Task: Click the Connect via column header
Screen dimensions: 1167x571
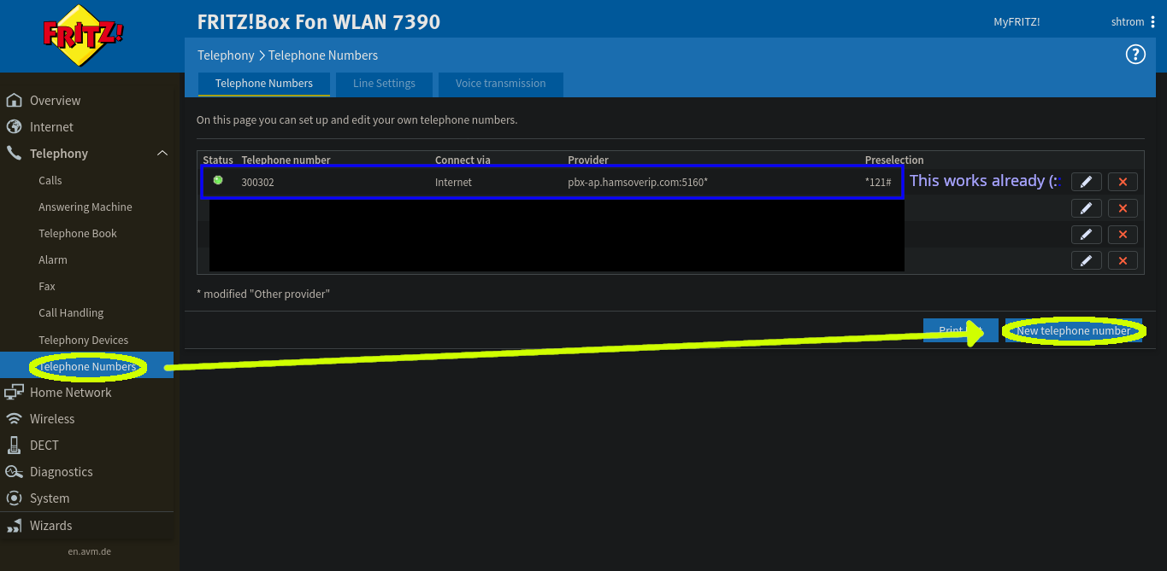Action: click(463, 160)
